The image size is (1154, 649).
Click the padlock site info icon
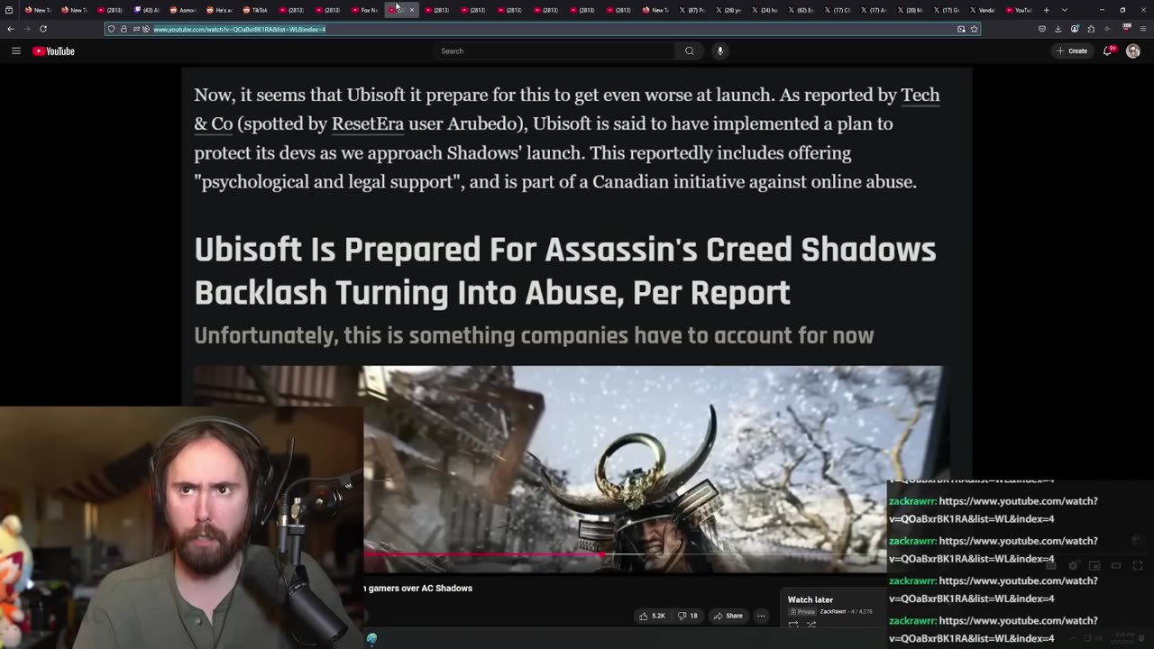tap(124, 29)
